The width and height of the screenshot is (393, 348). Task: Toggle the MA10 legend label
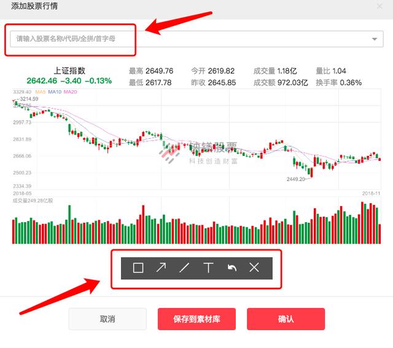click(x=55, y=92)
